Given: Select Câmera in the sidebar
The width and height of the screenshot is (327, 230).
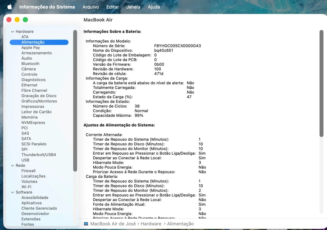Looking at the screenshot, I should pos(29,69).
